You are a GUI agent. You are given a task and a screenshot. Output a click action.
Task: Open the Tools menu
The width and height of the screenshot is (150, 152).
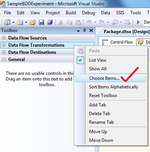[x=135, y=13]
